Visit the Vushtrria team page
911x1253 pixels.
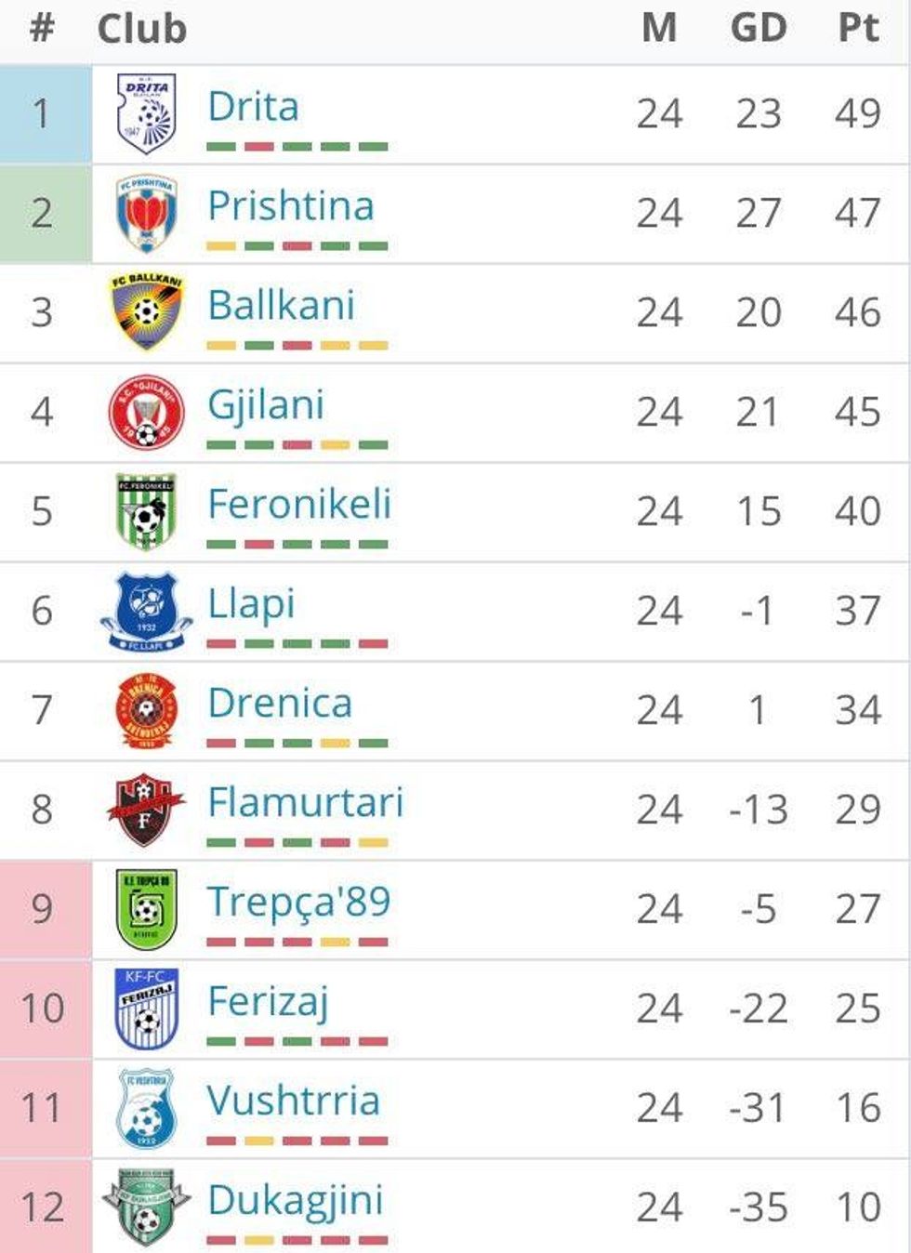pyautogui.click(x=293, y=1101)
